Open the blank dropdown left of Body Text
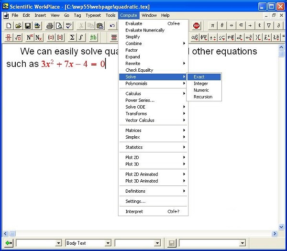The image size is (287, 251). (x=58, y=243)
